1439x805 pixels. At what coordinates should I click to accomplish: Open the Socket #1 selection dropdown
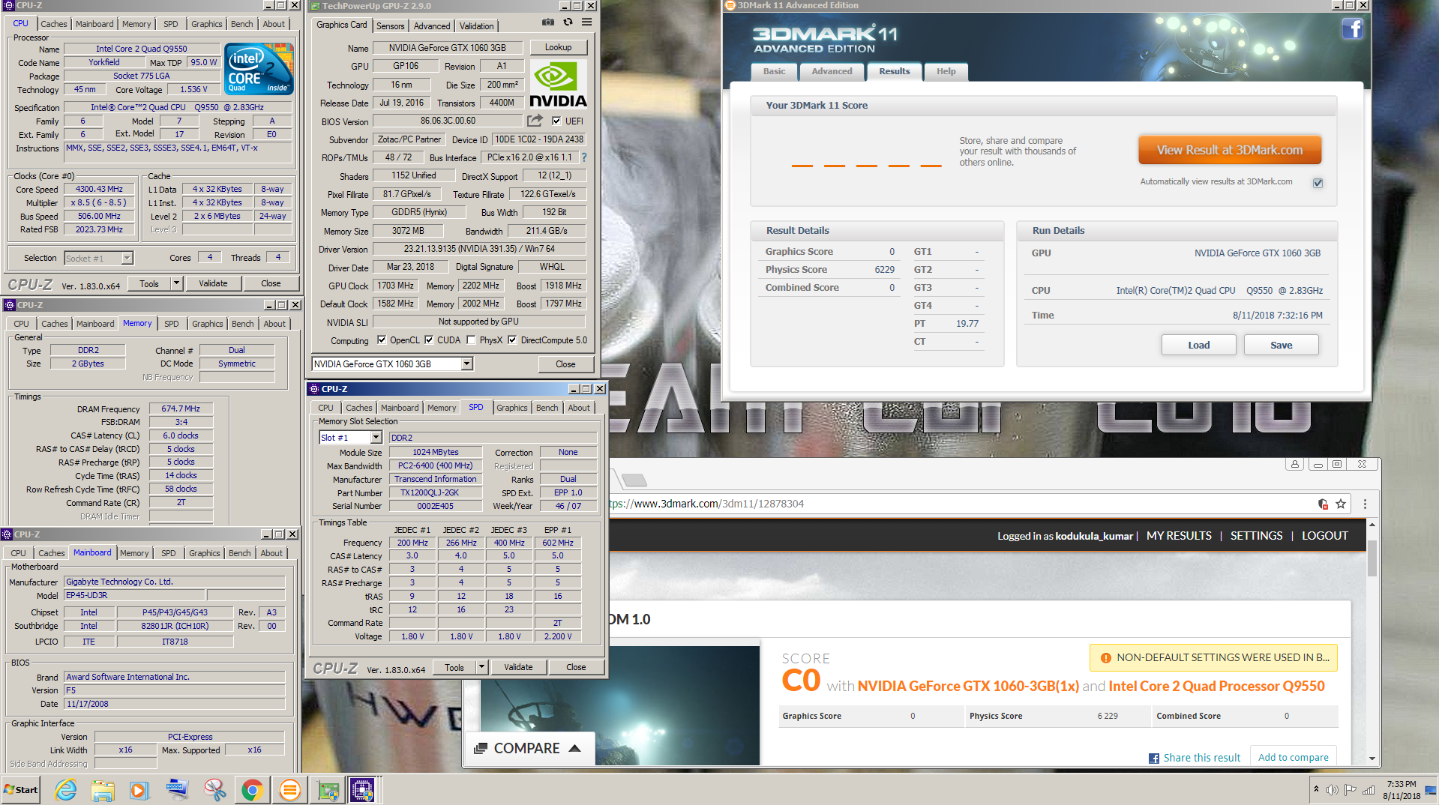[127, 258]
